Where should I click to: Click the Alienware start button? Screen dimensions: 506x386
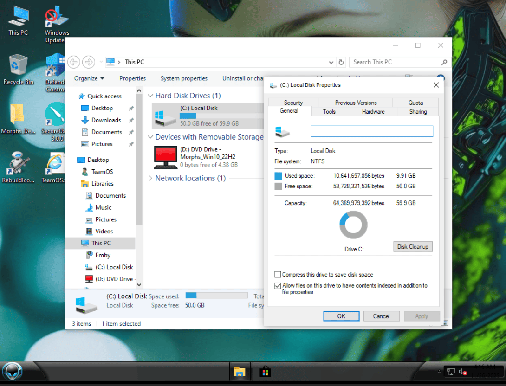tap(13, 372)
